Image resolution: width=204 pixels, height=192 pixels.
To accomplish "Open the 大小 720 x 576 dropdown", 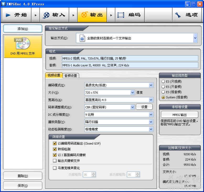I will coord(132,93).
